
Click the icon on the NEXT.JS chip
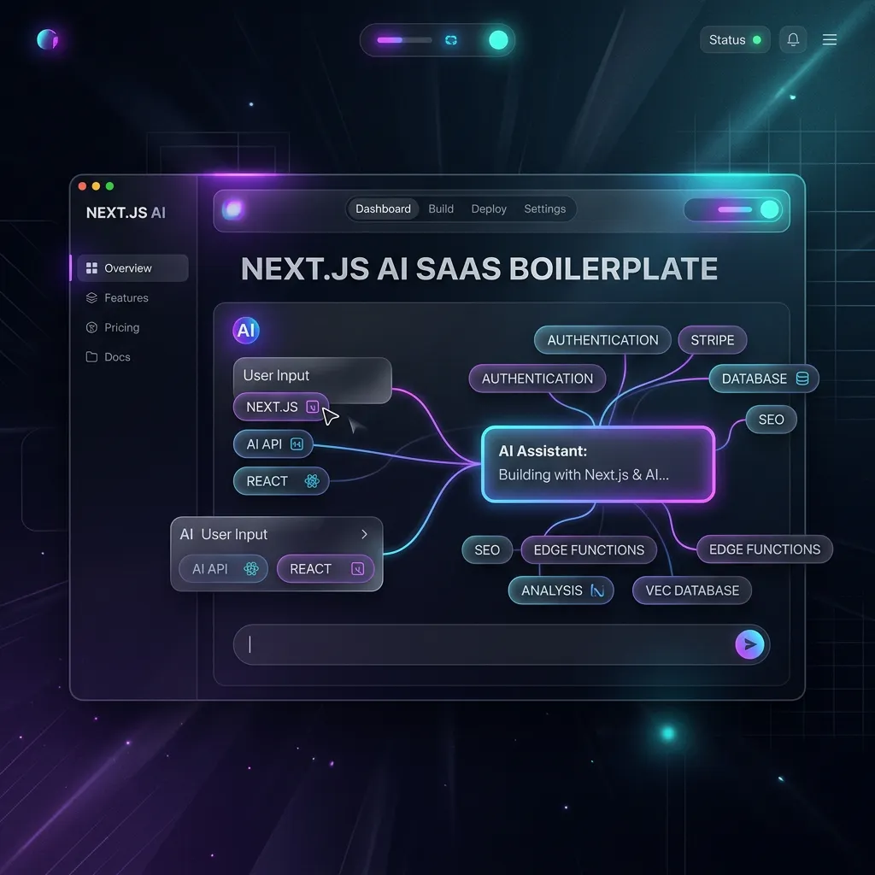point(313,407)
